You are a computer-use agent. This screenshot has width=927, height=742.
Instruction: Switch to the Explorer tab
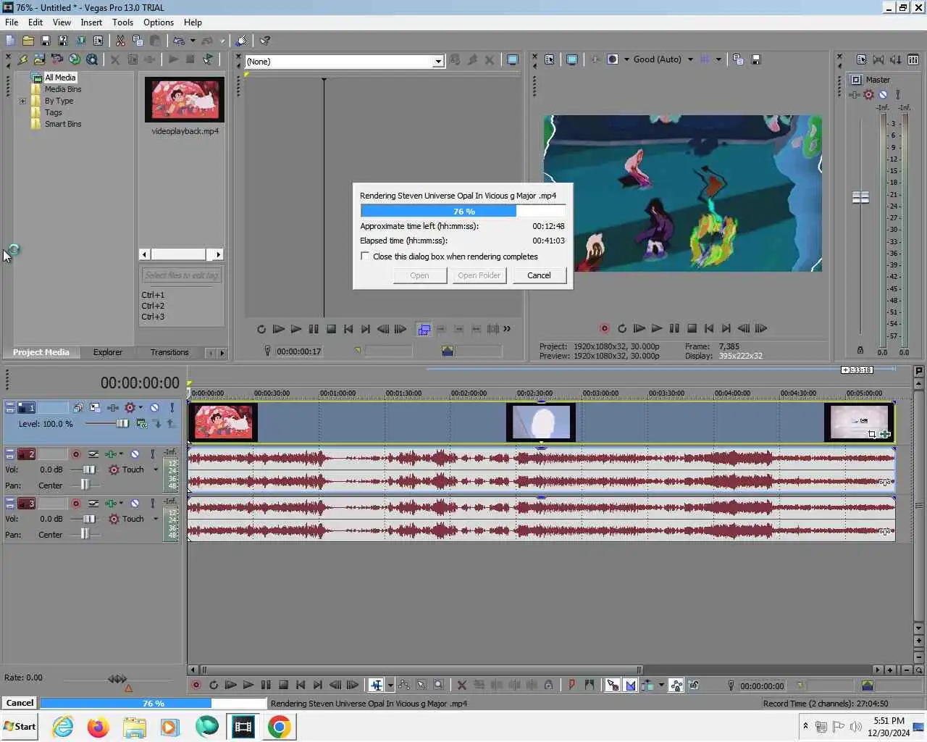108,352
